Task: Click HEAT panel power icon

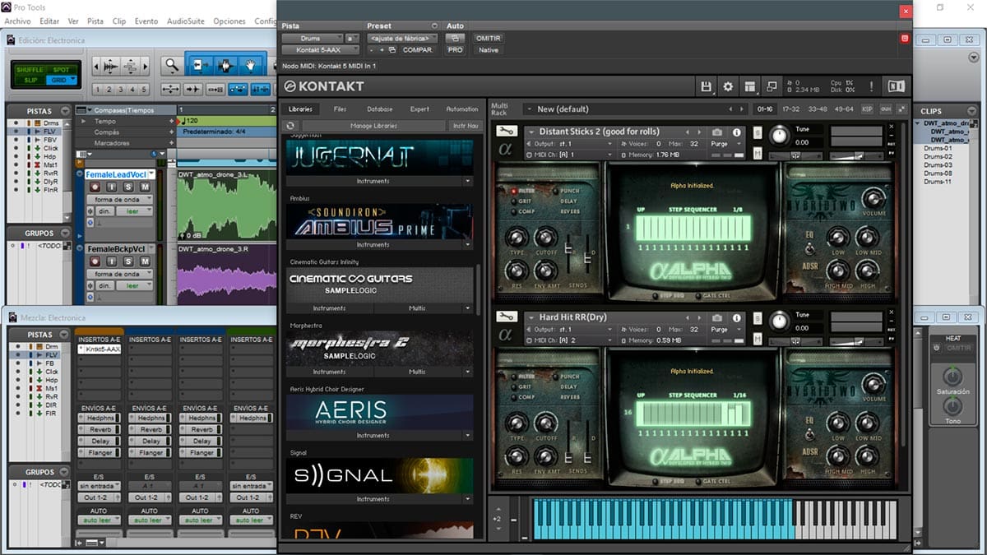Action: (x=936, y=348)
